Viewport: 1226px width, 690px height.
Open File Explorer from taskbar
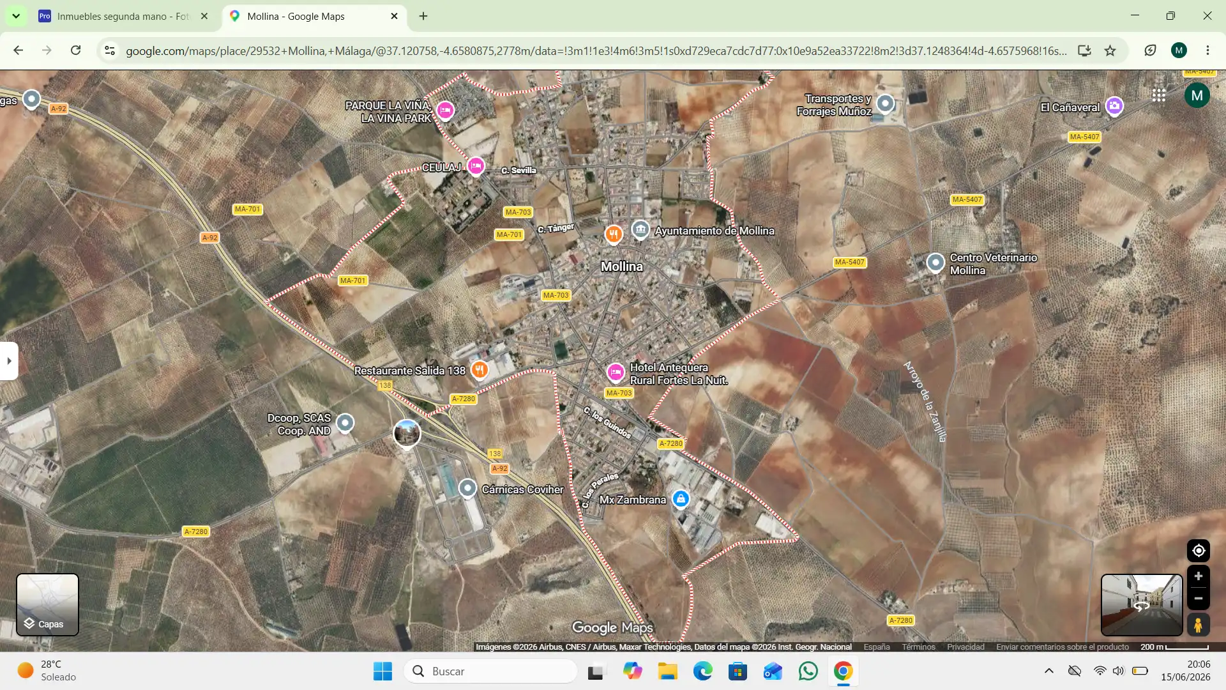(x=667, y=671)
